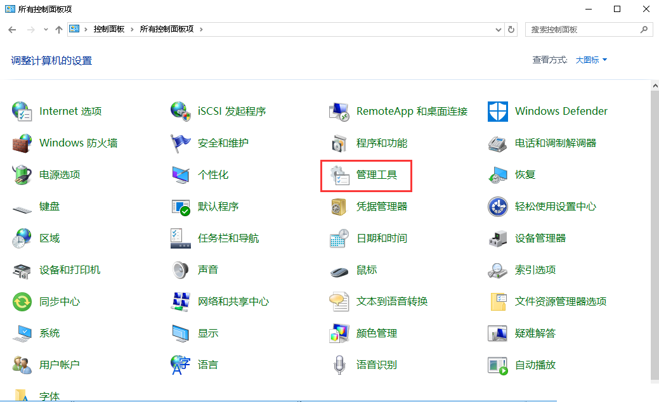Open the Windows Defender shield icon
This screenshot has width=659, height=402.
pyautogui.click(x=498, y=112)
